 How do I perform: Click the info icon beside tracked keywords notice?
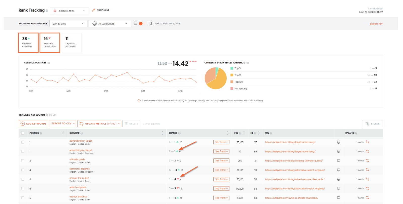coord(139,101)
